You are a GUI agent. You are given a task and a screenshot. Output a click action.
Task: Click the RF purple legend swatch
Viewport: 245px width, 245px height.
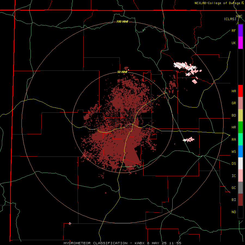tap(240, 30)
